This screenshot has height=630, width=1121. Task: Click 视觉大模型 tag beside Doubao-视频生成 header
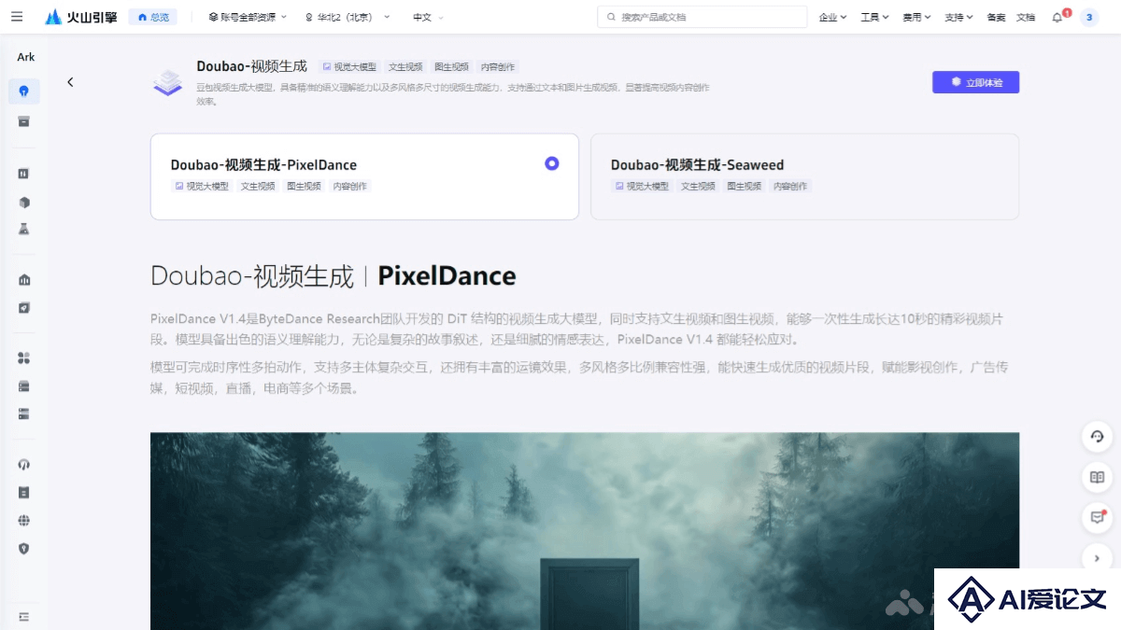tap(349, 67)
